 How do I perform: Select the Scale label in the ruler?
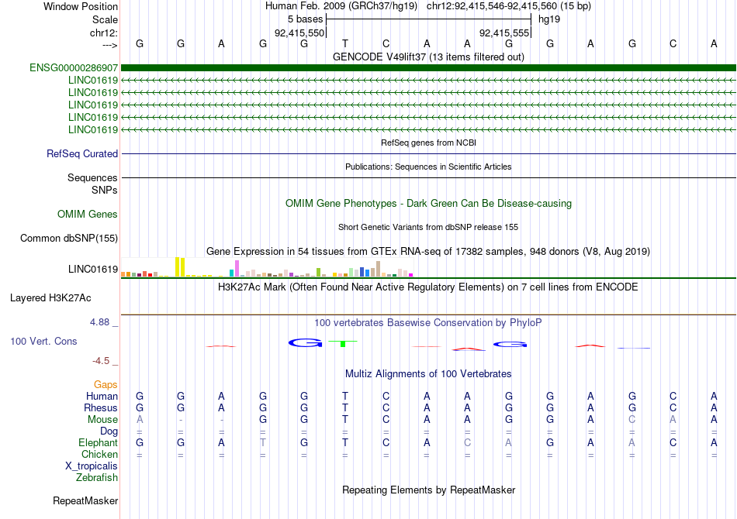pyautogui.click(x=105, y=19)
